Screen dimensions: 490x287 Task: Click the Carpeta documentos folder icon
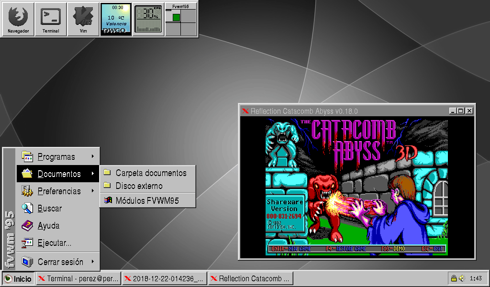[108, 172]
